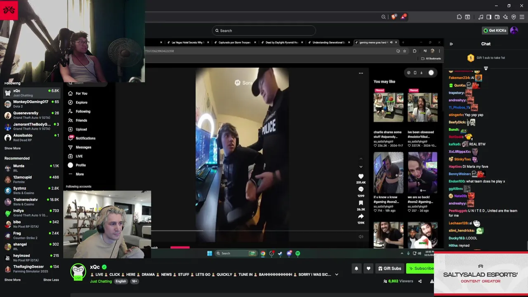Open Syztmz recommended channel
Image resolution: width=528 pixels, height=297 pixels.
(x=31, y=191)
